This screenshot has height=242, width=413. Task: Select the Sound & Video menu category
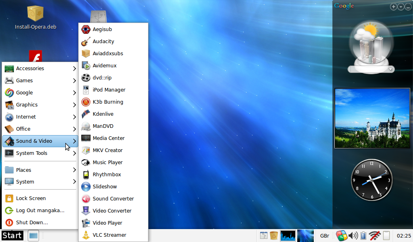[40, 141]
